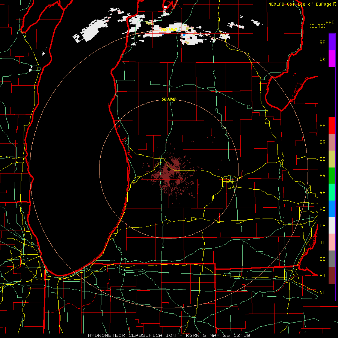Screen dimensions: 338x338
Task: Click the RA light-green legend swatch
Action: [x=332, y=192]
